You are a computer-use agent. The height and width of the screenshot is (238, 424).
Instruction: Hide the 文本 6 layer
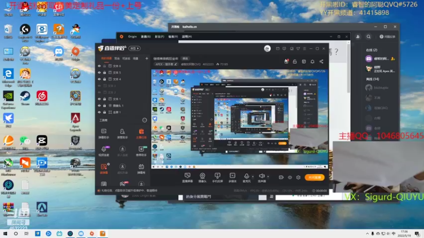99,66
